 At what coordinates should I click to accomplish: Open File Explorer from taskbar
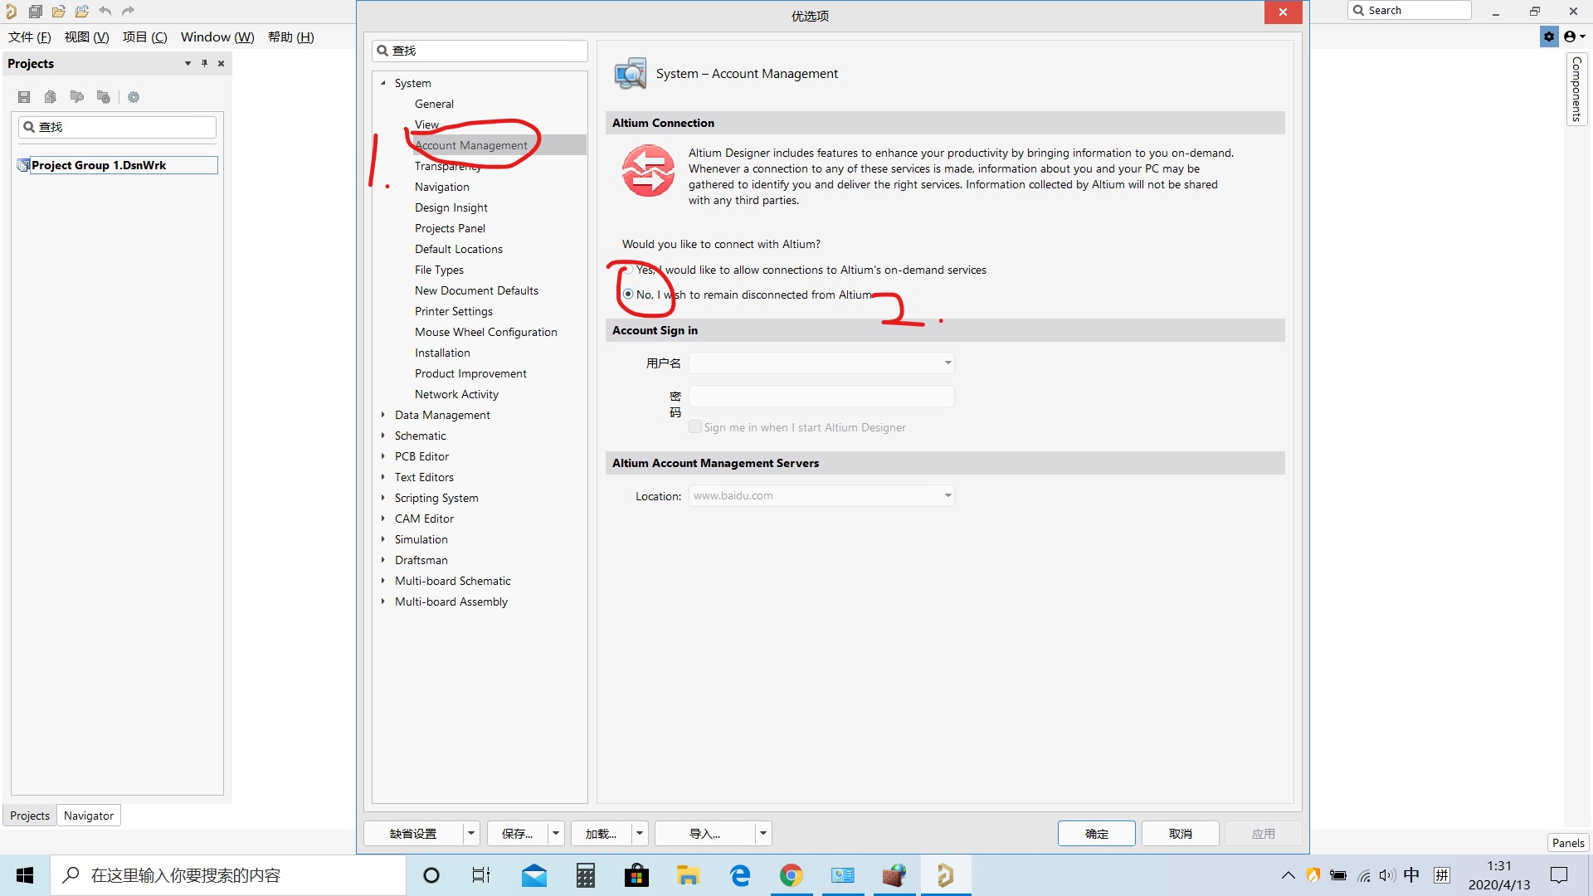[x=688, y=875]
